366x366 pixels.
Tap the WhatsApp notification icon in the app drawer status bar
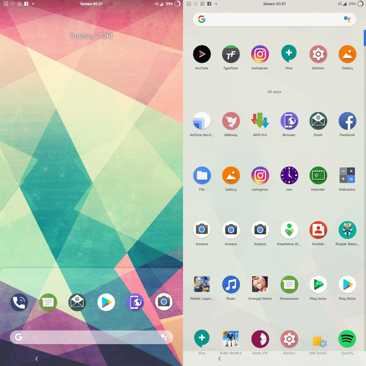[202, 4]
